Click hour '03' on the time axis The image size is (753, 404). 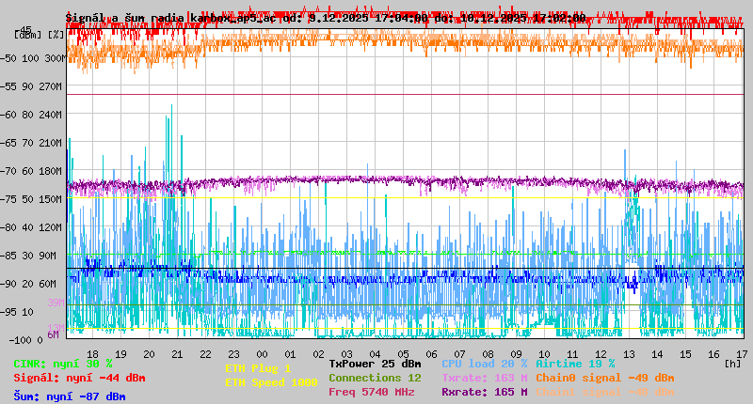[346, 354]
